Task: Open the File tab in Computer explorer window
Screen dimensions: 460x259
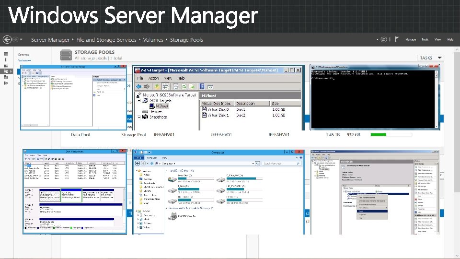Action: click(x=138, y=158)
